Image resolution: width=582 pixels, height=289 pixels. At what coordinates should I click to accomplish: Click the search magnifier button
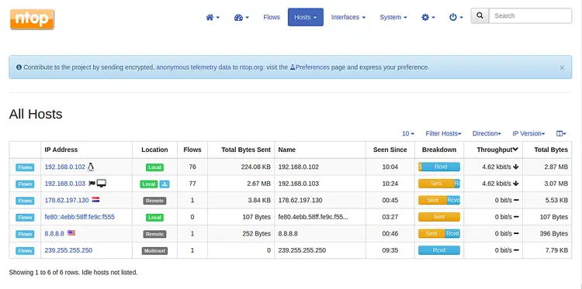[x=480, y=16]
